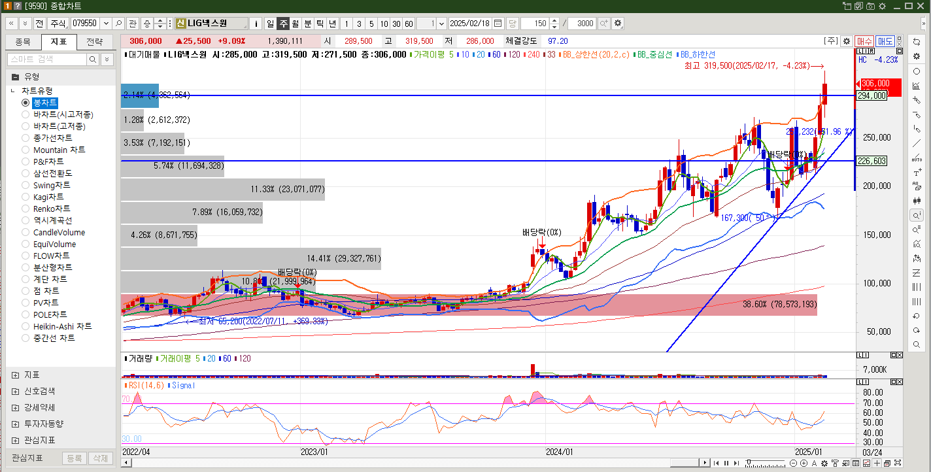
Task: Collapse the 유형 section header
Action: [15, 76]
